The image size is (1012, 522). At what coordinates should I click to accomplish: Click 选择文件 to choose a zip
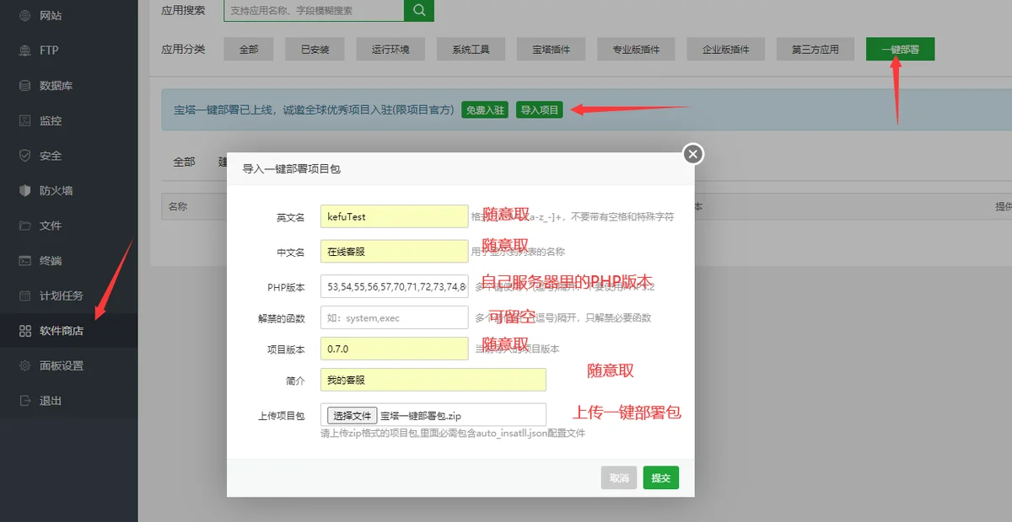(352, 415)
